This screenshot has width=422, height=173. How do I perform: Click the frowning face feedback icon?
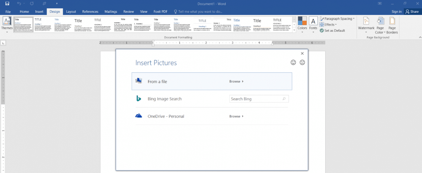pos(302,62)
